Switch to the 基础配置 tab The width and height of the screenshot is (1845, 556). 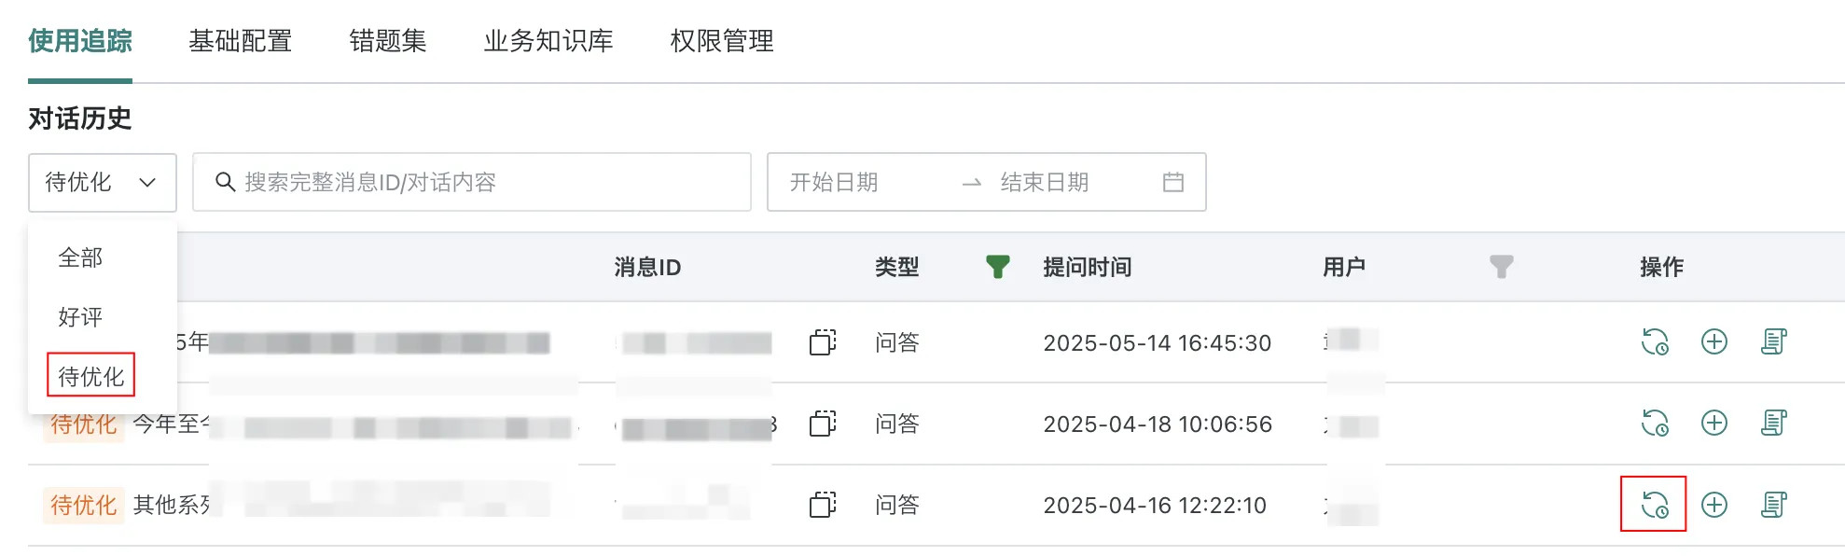(240, 41)
